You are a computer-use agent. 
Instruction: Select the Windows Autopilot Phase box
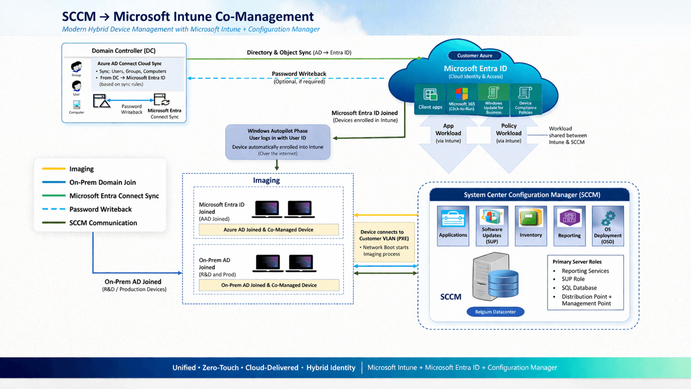click(277, 142)
